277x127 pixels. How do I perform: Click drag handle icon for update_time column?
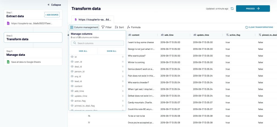123,96
